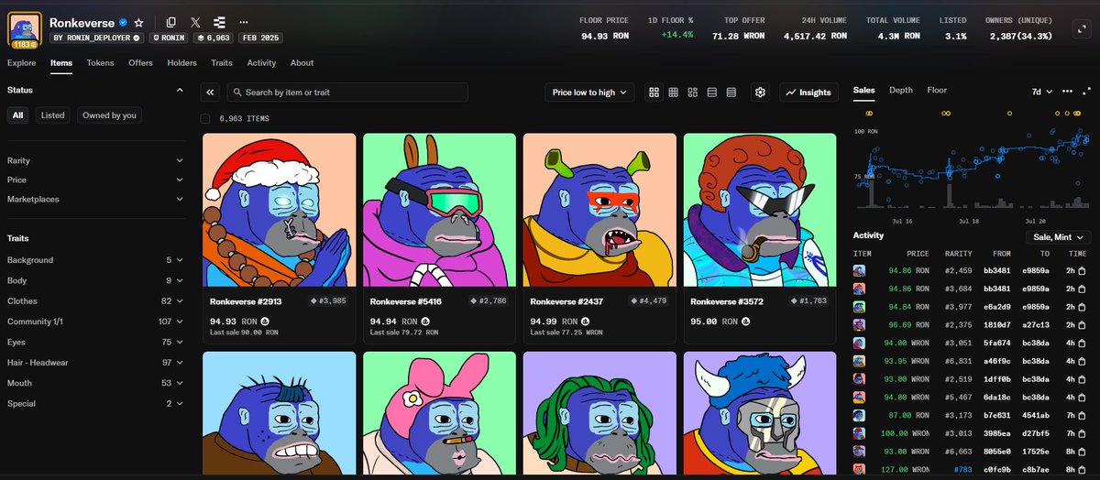This screenshot has width=1100, height=480.
Task: Expand the Hair - Headwear trait filter
Action: [95, 362]
